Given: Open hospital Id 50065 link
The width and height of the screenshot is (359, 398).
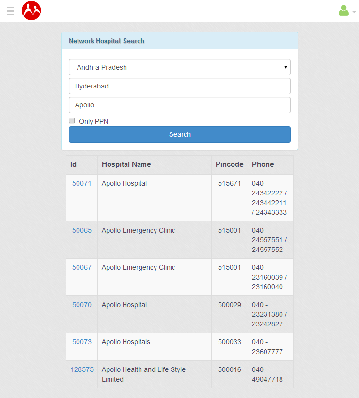Looking at the screenshot, I should [x=82, y=230].
